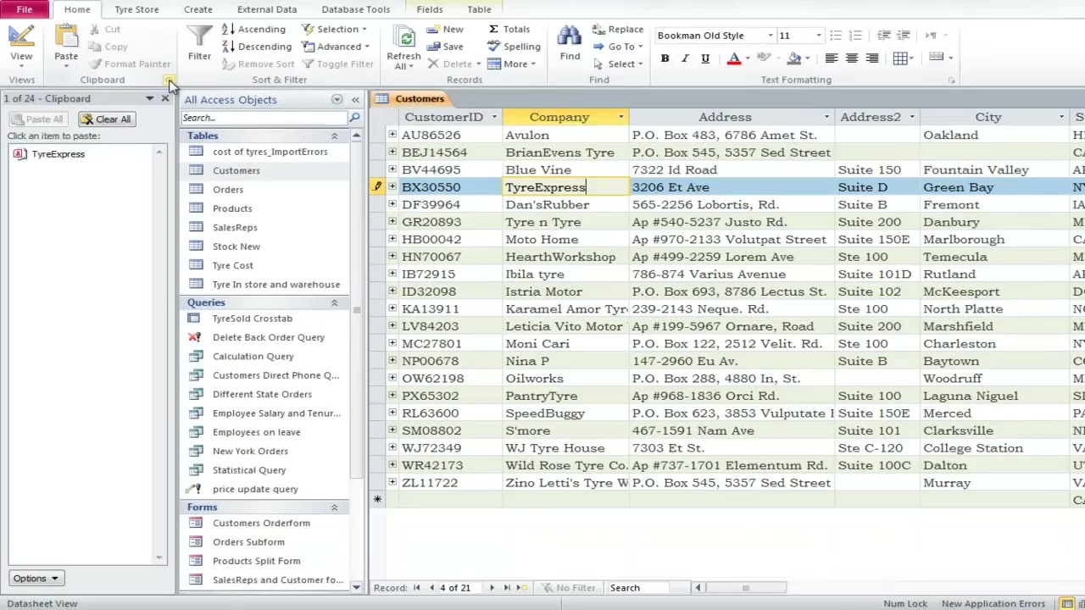Open the TyreSold Crosstab query
This screenshot has height=610, width=1085.
253,319
